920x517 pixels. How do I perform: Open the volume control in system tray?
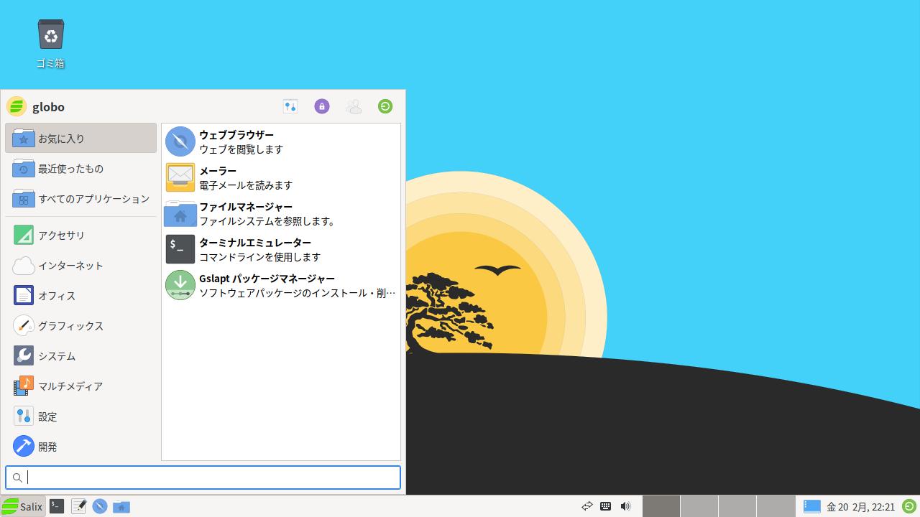pos(625,506)
